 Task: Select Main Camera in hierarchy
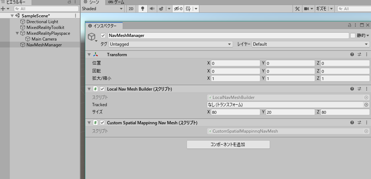[44, 39]
